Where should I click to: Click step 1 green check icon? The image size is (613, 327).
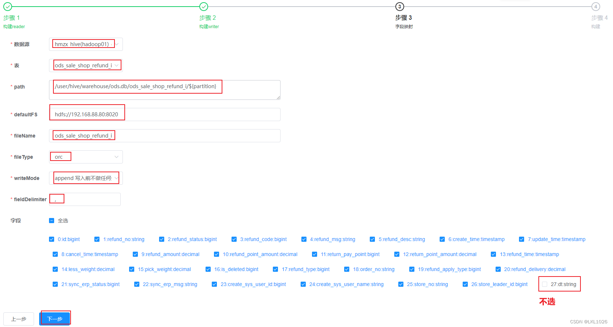[x=8, y=7]
